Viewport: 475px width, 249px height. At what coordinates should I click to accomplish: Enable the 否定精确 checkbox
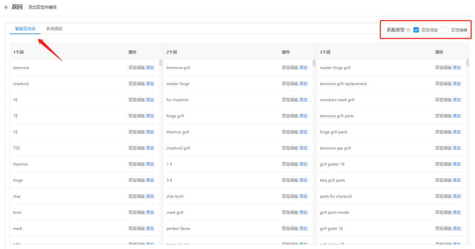445,30
